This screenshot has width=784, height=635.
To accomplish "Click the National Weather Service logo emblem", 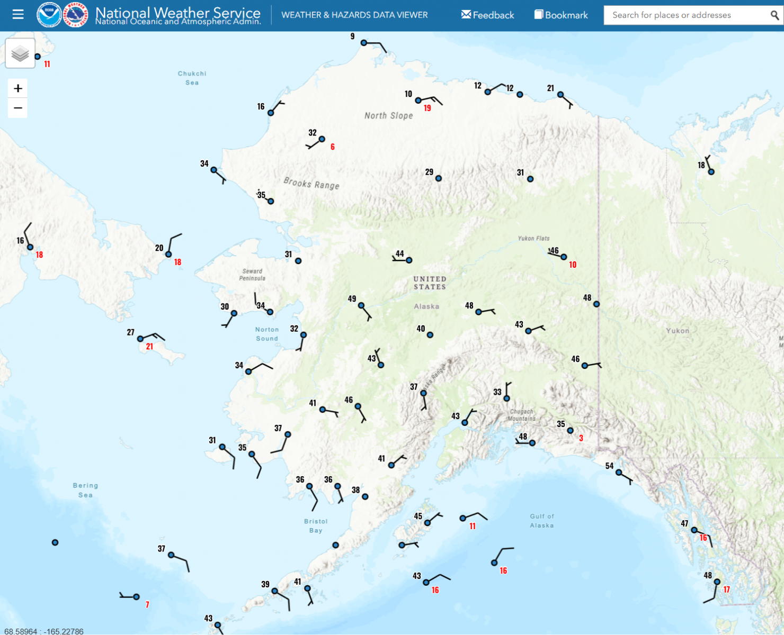I will pyautogui.click(x=75, y=15).
